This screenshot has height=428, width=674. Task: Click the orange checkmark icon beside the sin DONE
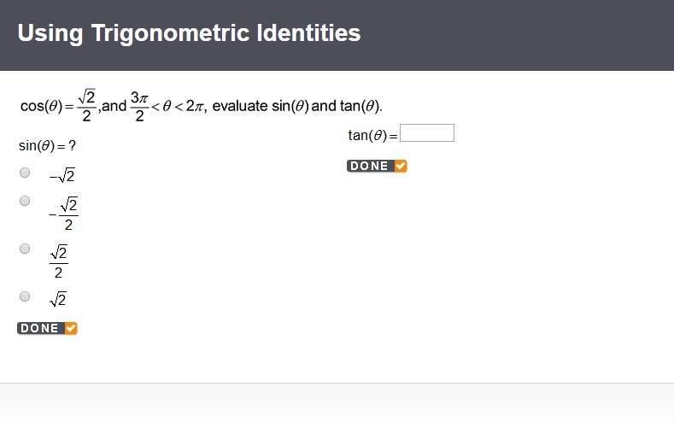(x=71, y=328)
